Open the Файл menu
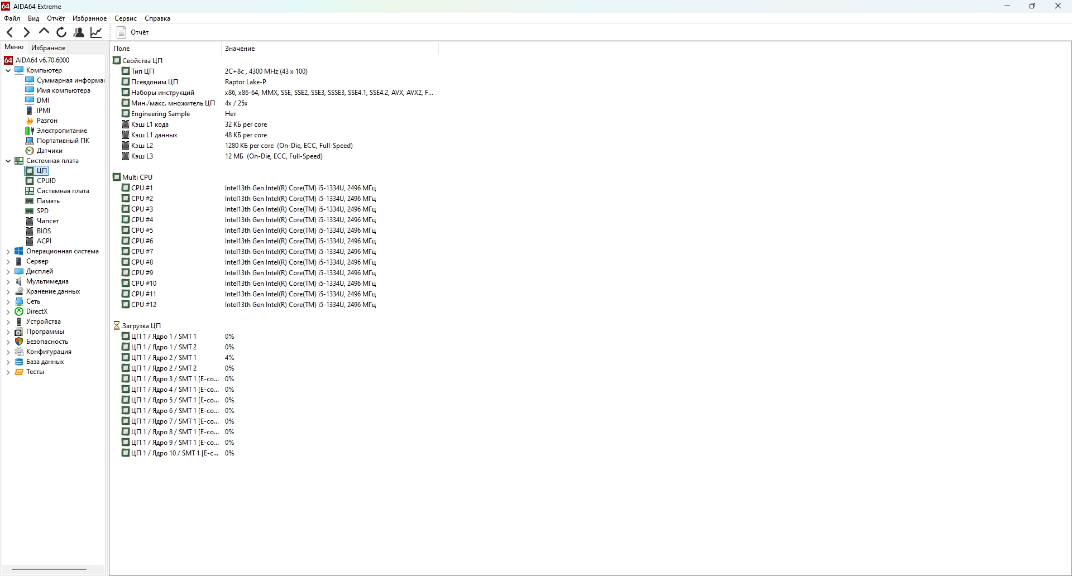The width and height of the screenshot is (1072, 576). (x=12, y=18)
